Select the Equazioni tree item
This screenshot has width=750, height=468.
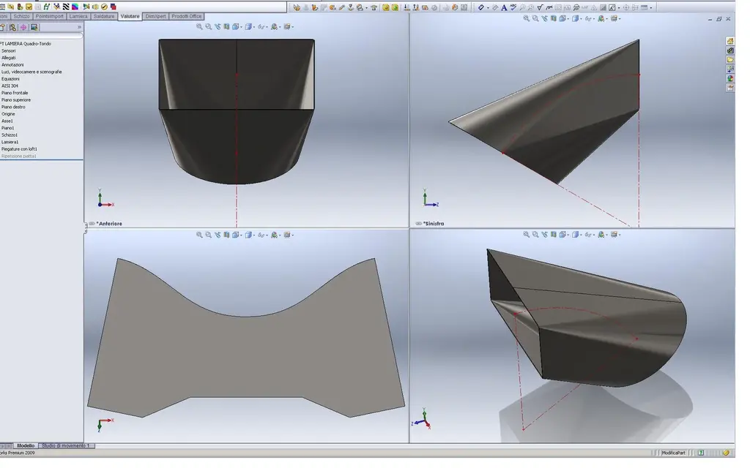tap(10, 79)
